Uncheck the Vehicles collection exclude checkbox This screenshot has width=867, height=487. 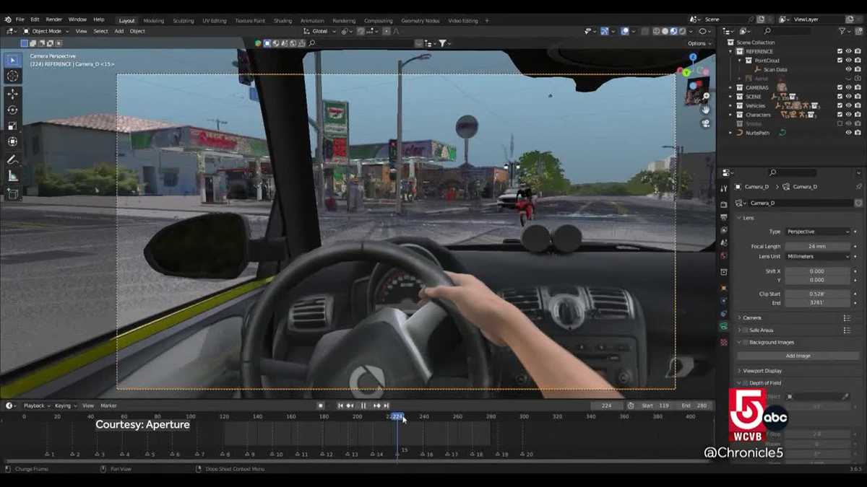(x=839, y=105)
